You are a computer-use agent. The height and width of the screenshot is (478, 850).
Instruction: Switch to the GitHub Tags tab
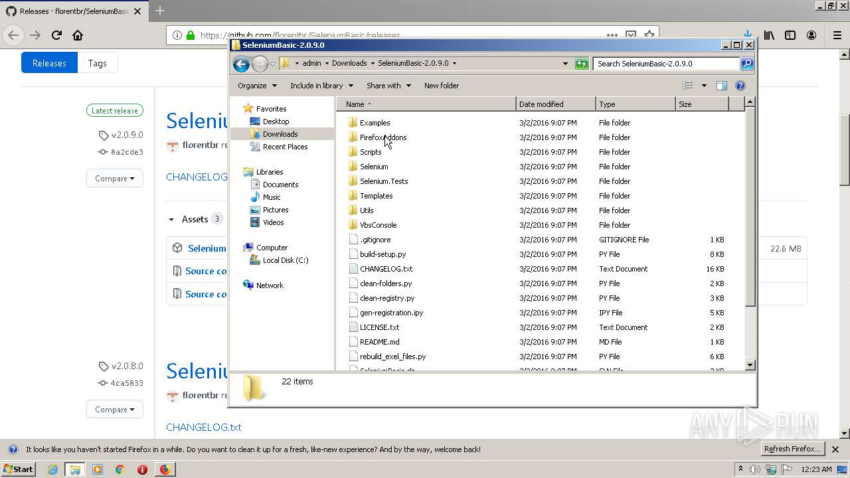[97, 63]
